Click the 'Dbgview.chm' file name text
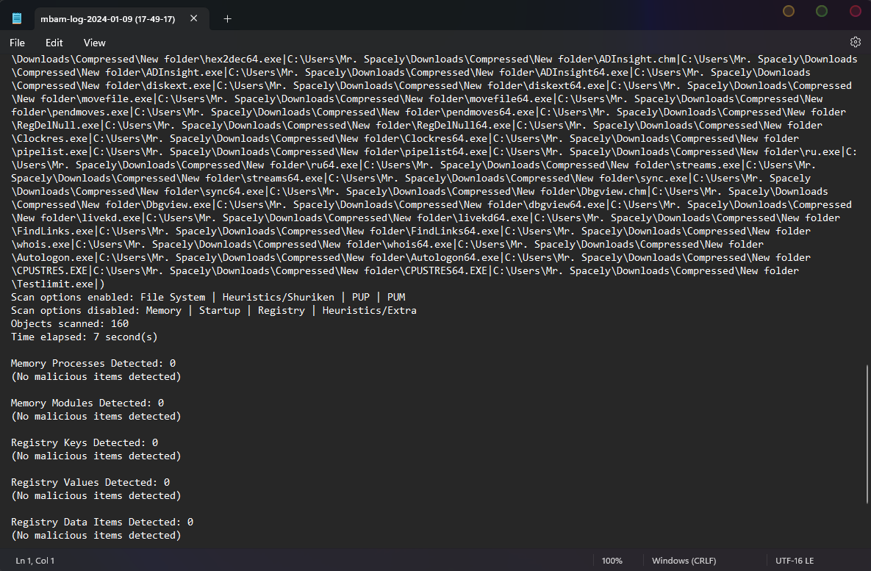Screen dimensions: 871x571 [x=614, y=191]
